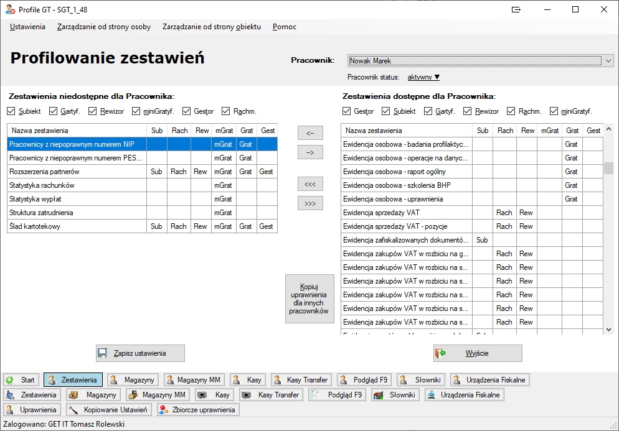The width and height of the screenshot is (619, 431).
Task: Select row Ślad kartotekowy
Action: click(142, 226)
